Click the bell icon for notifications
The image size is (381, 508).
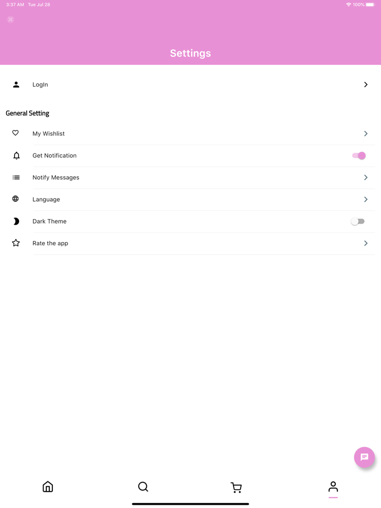point(16,156)
